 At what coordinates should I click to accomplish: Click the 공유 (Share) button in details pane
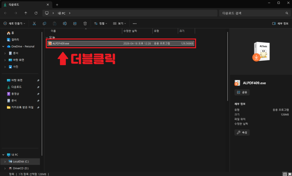(x=242, y=92)
